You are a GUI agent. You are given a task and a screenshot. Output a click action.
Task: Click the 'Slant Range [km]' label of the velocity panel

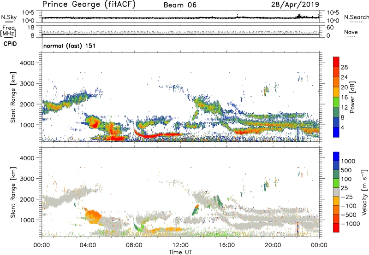(13, 192)
